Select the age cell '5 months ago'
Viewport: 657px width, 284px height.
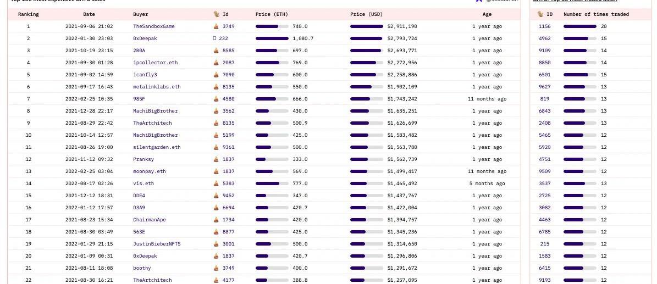tap(487, 184)
